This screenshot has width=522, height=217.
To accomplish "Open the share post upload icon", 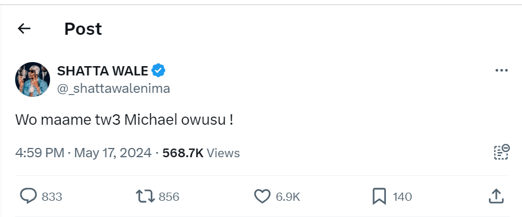I will click(x=496, y=196).
